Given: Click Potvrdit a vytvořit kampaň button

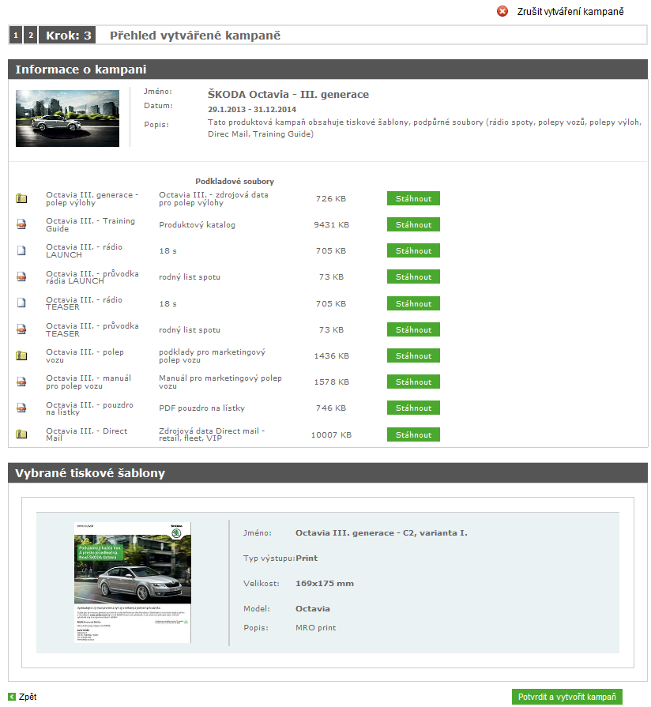Looking at the screenshot, I should click(567, 697).
